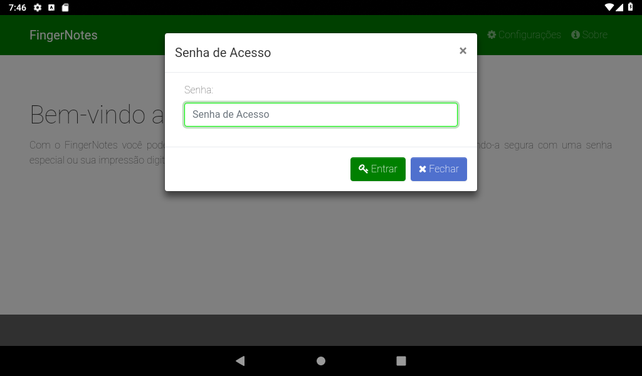
Task: Tap the Wi-Fi signal icon in status bar
Action: pyautogui.click(x=609, y=7)
